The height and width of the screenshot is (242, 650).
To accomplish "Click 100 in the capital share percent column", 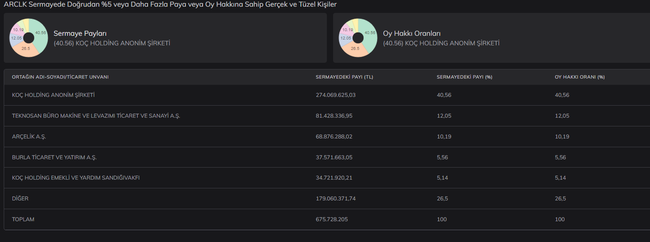I will [442, 219].
